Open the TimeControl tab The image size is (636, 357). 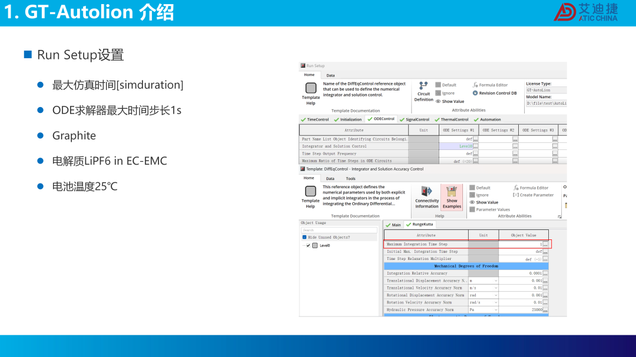pos(315,119)
